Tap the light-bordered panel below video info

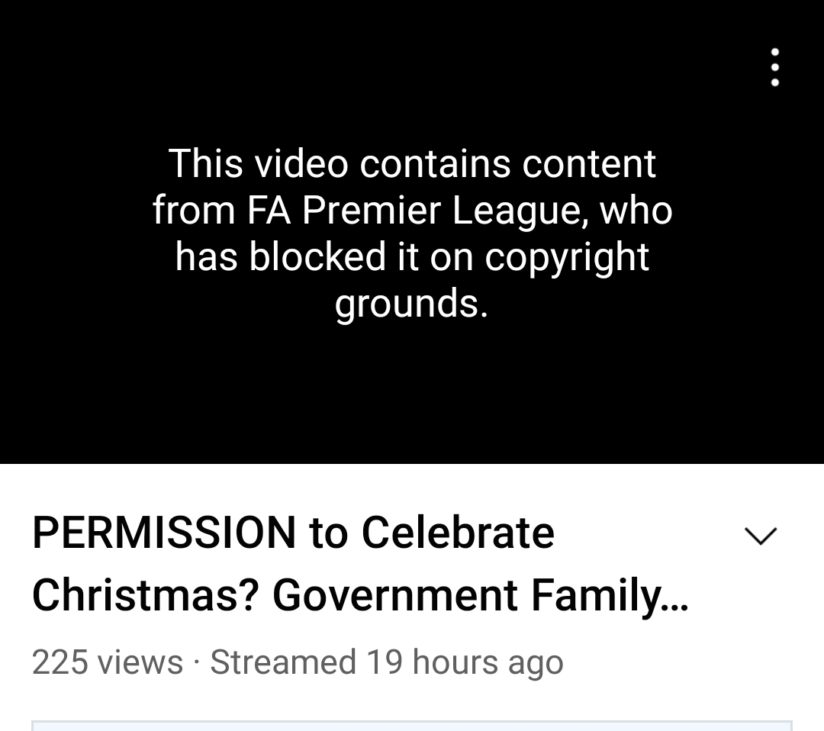click(x=412, y=726)
